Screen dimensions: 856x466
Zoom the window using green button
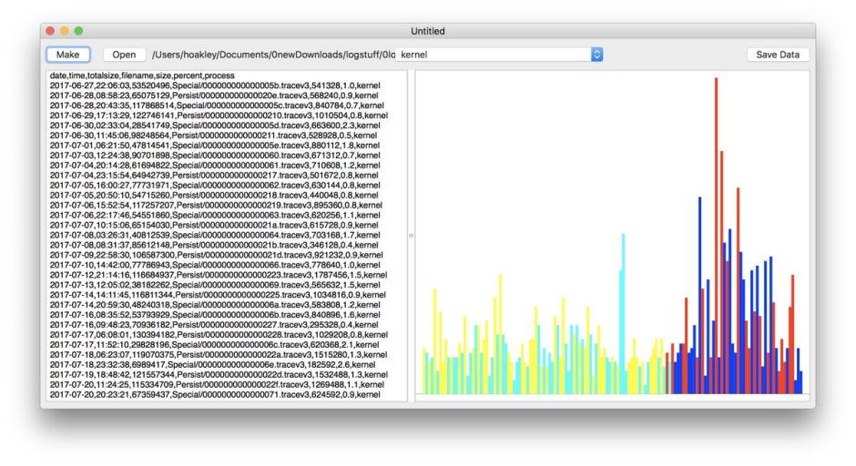coord(78,31)
